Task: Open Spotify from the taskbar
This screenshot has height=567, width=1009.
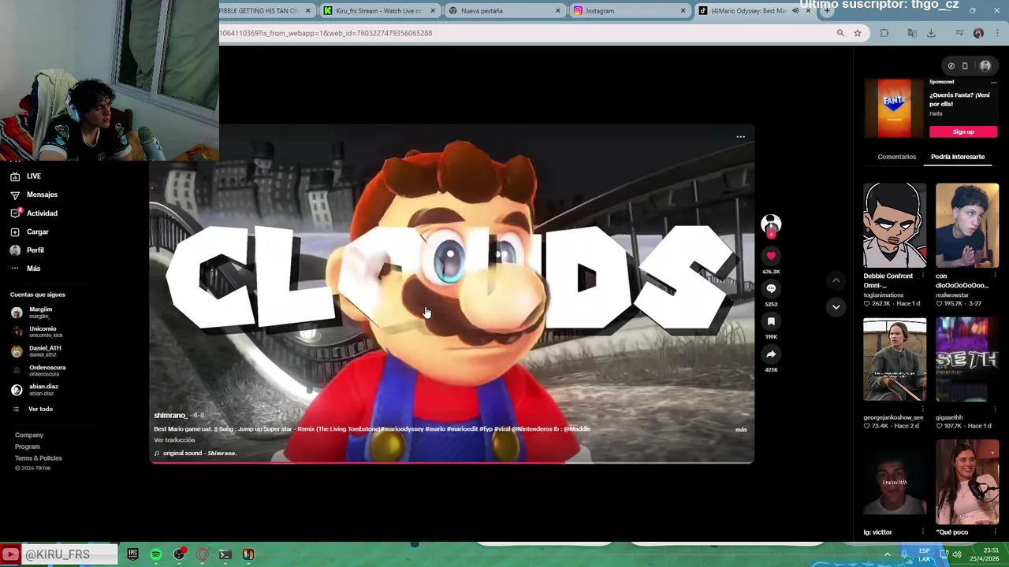Action: click(x=156, y=554)
